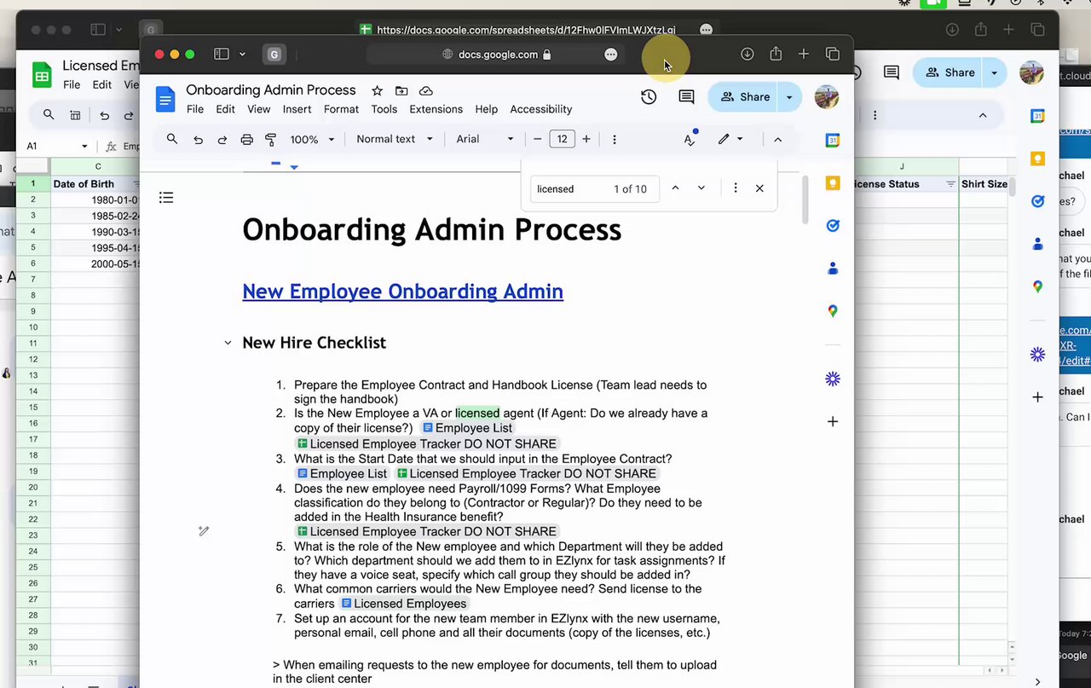
Task: Open cell reference A1 dropdown in Sheets
Action: [84, 147]
